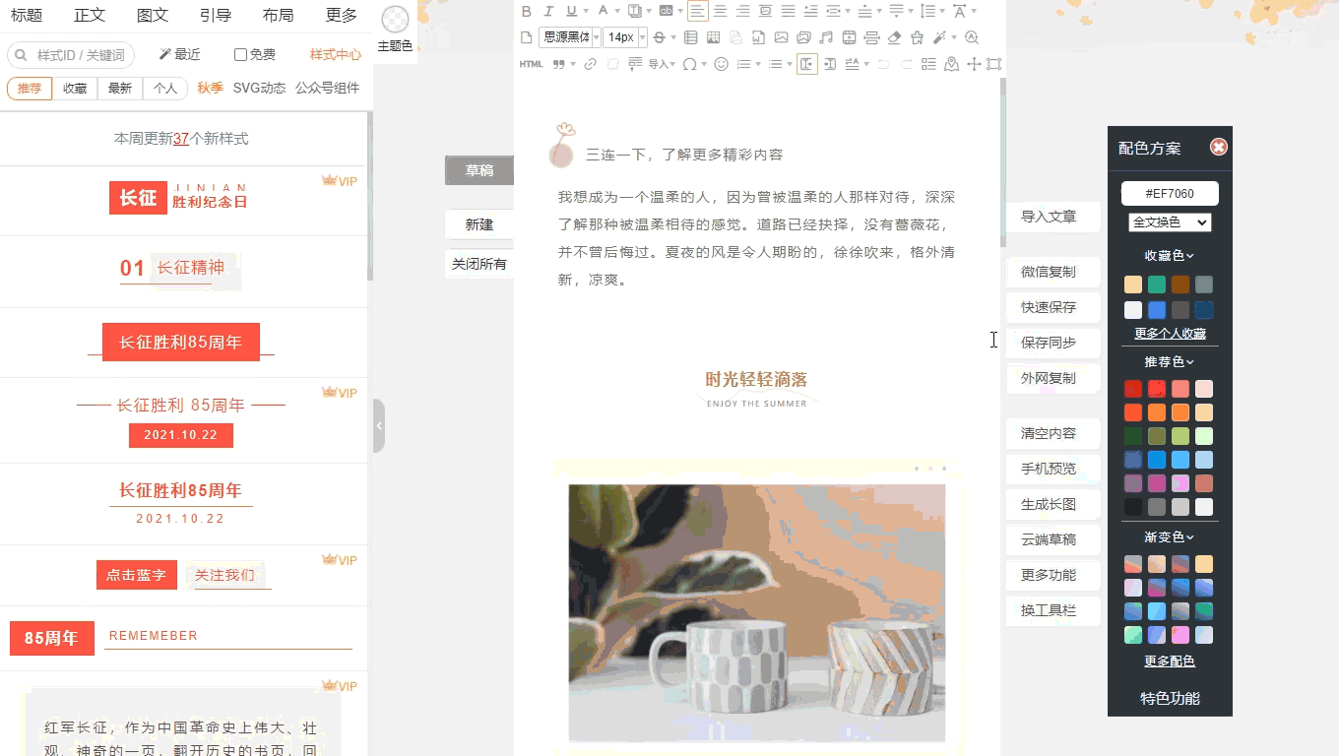Toggle italic formatting in editor toolbar
Viewport: 1339px width, 756px height.
pos(548,11)
